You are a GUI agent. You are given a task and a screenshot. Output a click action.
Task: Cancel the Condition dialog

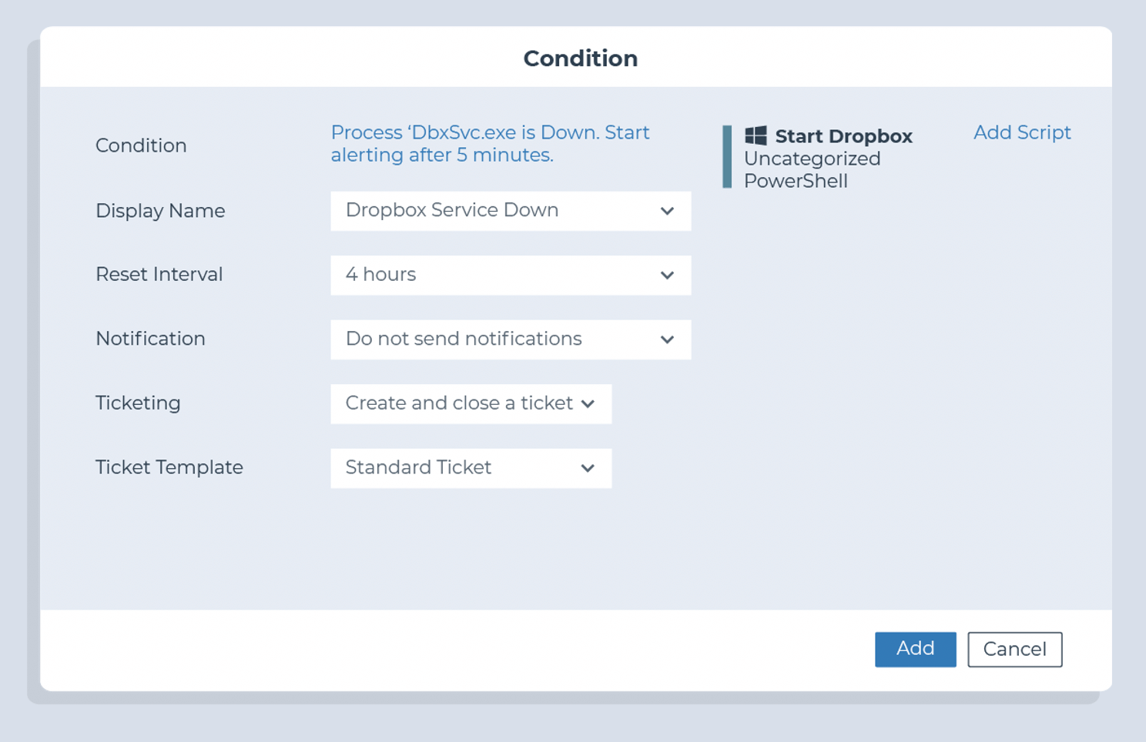(x=1014, y=649)
